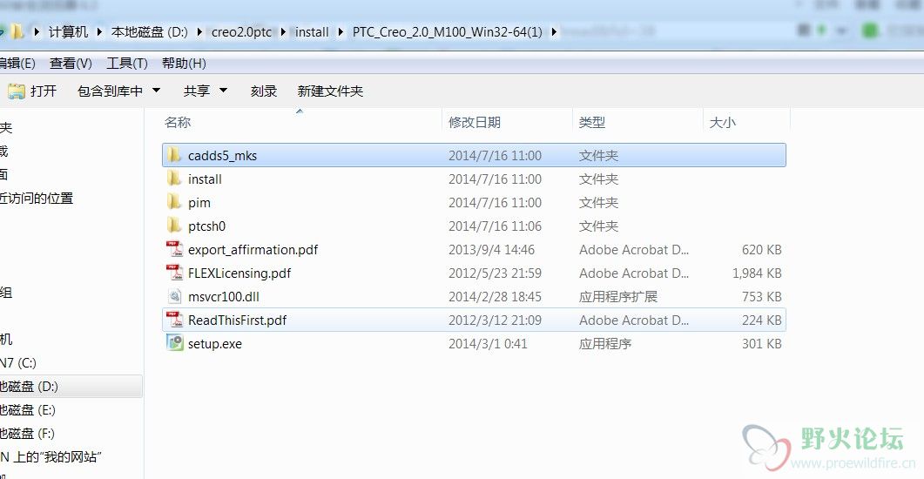Select the install folder icon in file list
The height and width of the screenshot is (479, 924).
[x=174, y=179]
